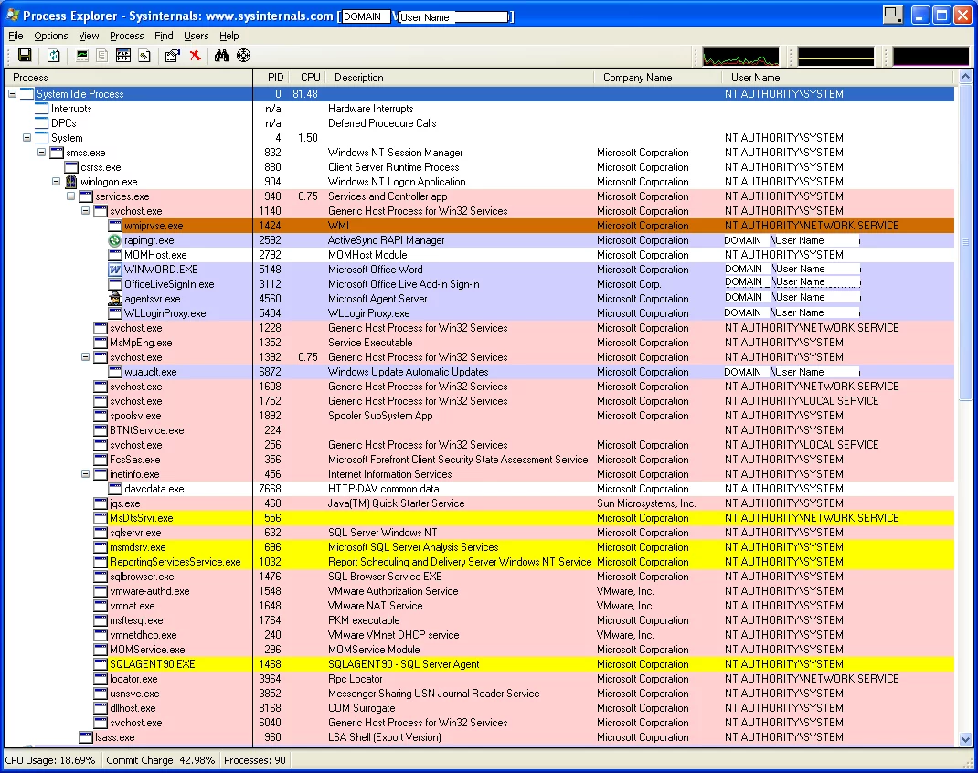The width and height of the screenshot is (978, 773).
Task: Click the Refresh Now toolbar icon
Action: (54, 57)
